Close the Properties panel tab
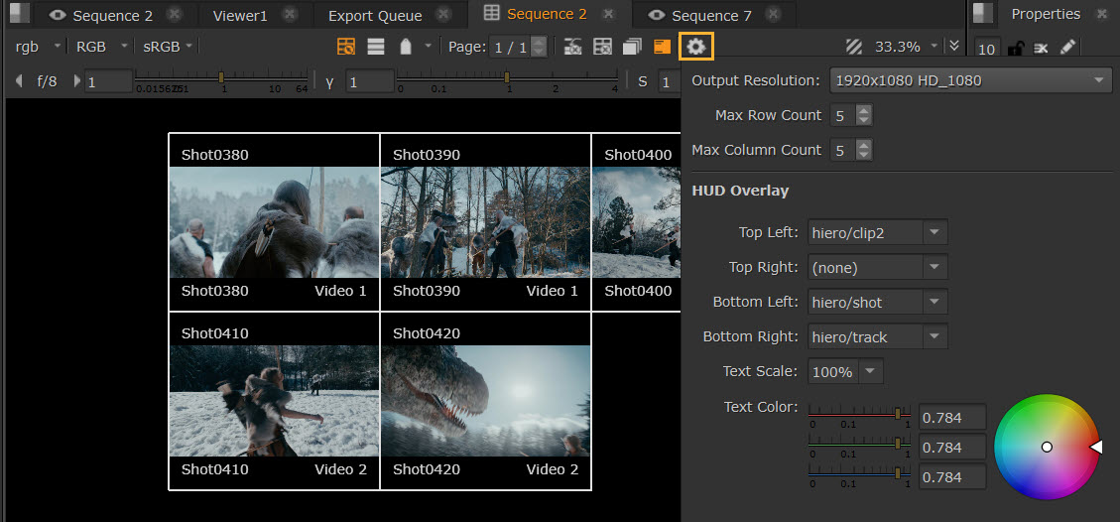The width and height of the screenshot is (1120, 522). click(x=1101, y=14)
